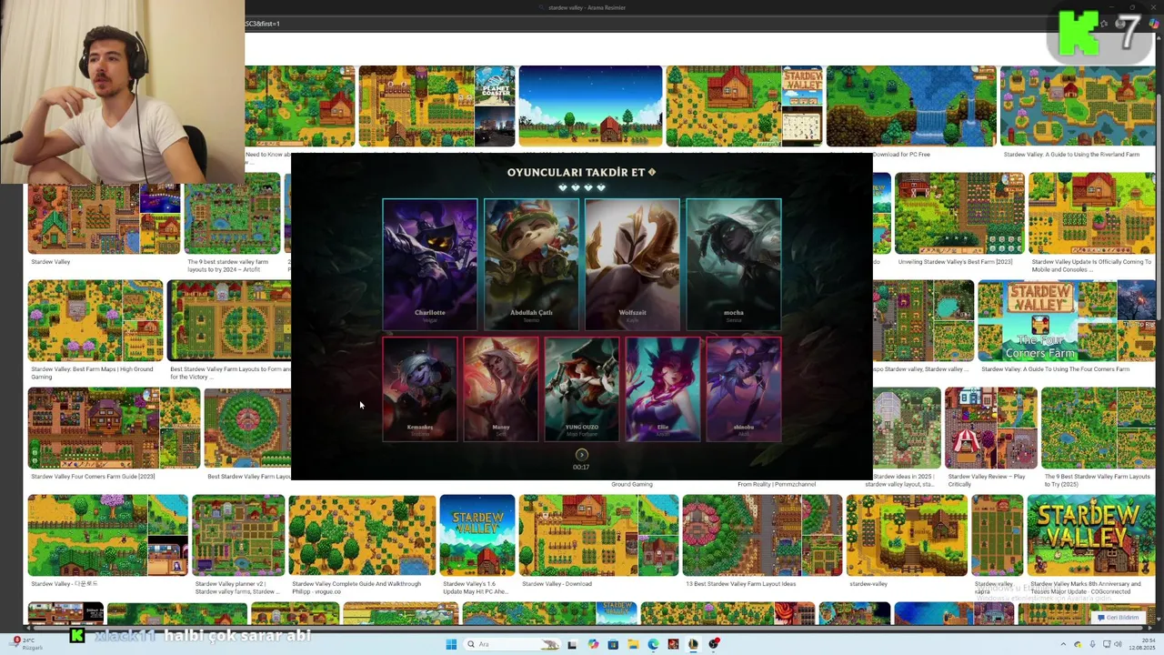Image resolution: width=1164 pixels, height=655 pixels.
Task: Open the waterfall farm thumbnail captioned 'Download for PC Free'
Action: click(910, 106)
